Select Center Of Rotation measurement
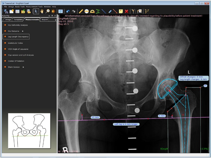This screenshot has height=158, width=211. tap(16, 61)
